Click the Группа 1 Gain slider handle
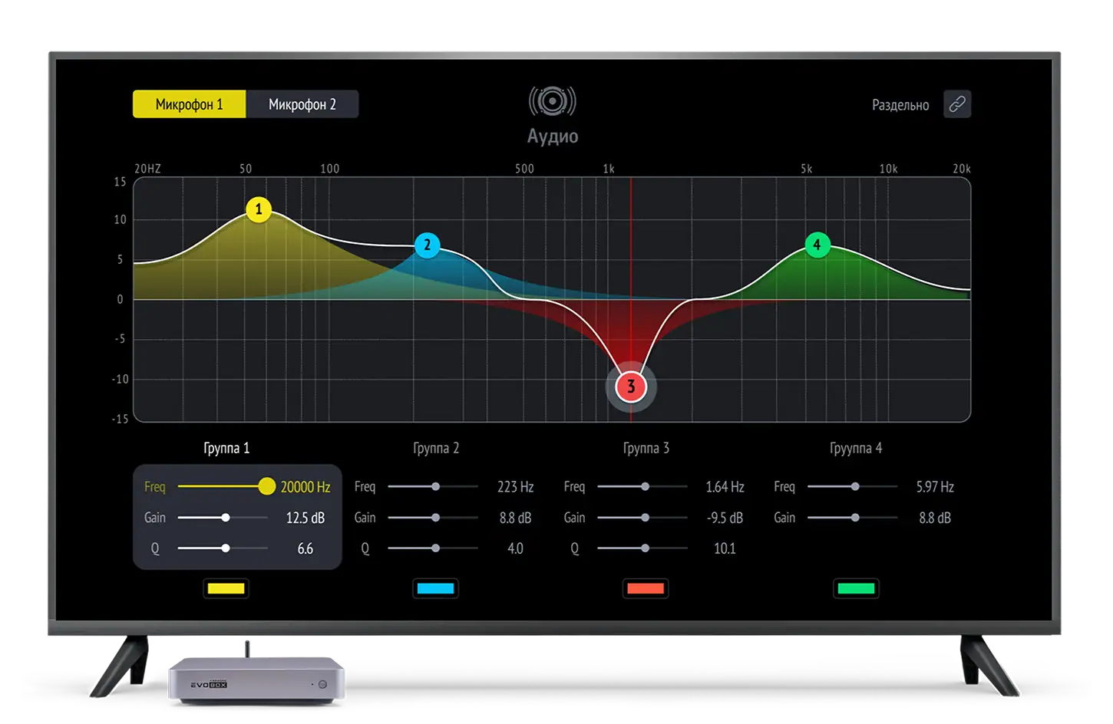This screenshot has width=1113, height=724. click(x=226, y=518)
